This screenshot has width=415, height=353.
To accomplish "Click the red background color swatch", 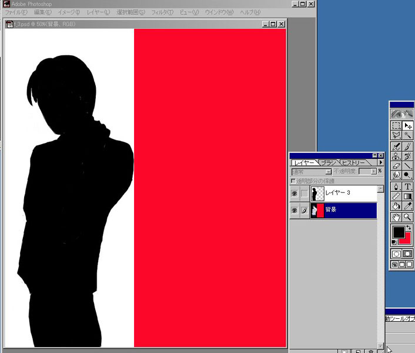I will click(x=406, y=239).
